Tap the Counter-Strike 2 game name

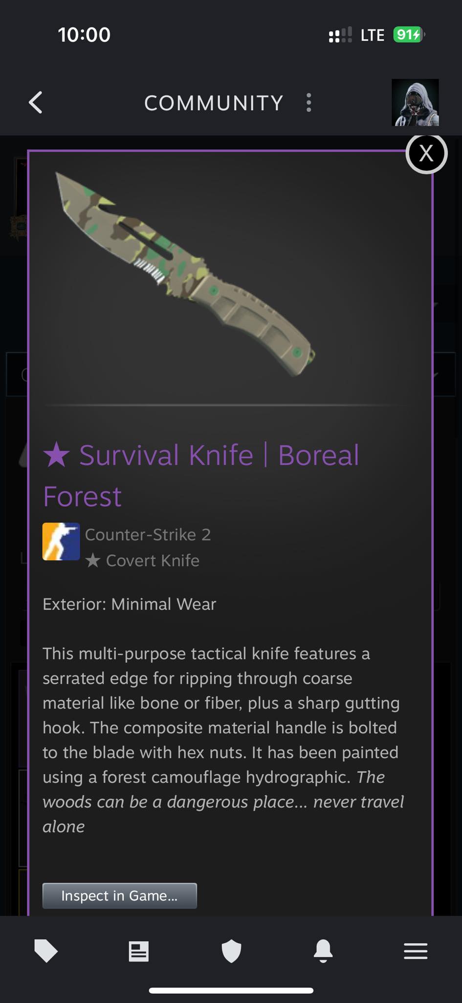(x=148, y=534)
